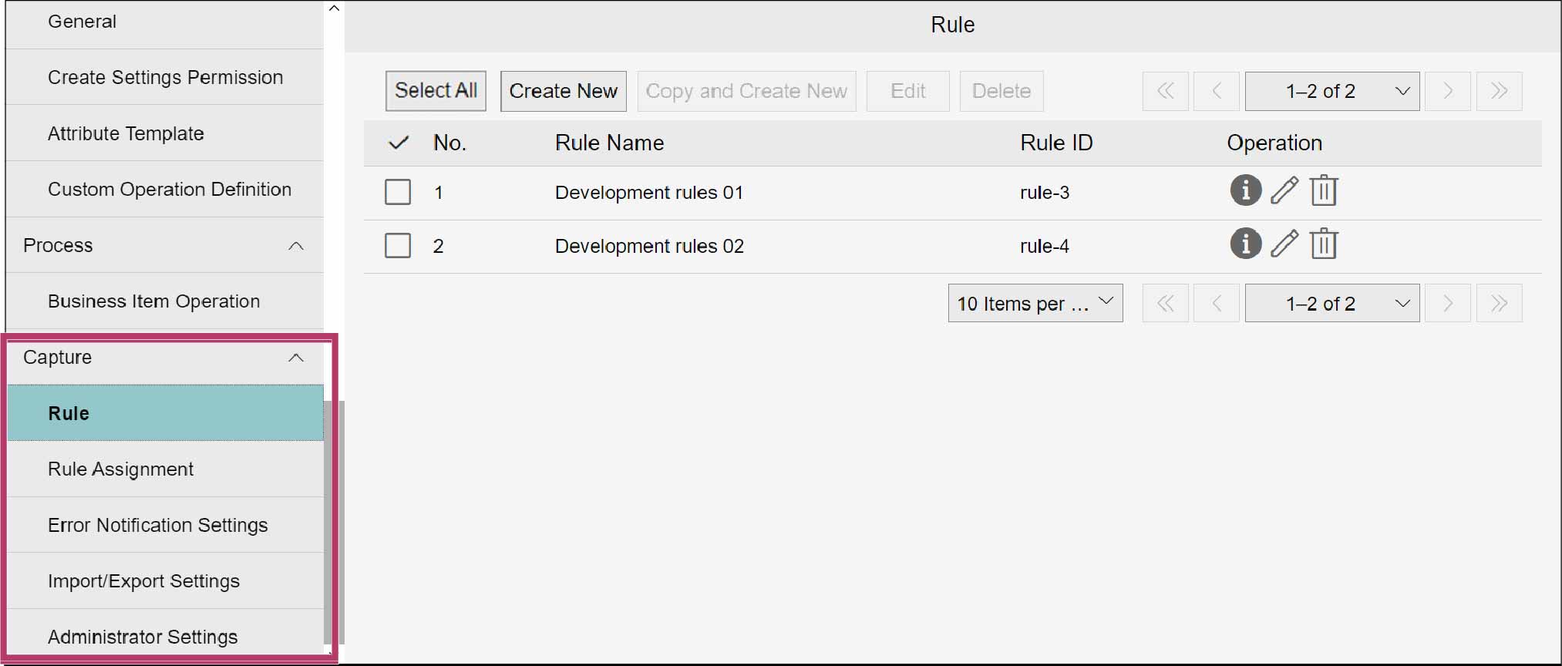The width and height of the screenshot is (1562, 666).
Task: Click the Create New button
Action: pos(563,91)
